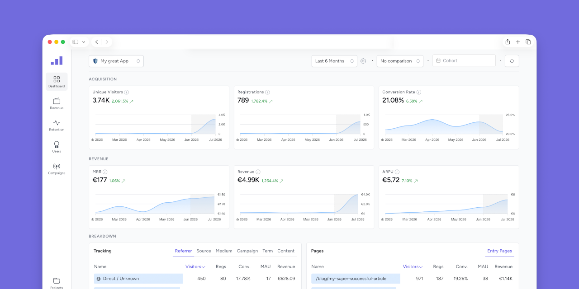Show info for Conversion Rate

(419, 92)
